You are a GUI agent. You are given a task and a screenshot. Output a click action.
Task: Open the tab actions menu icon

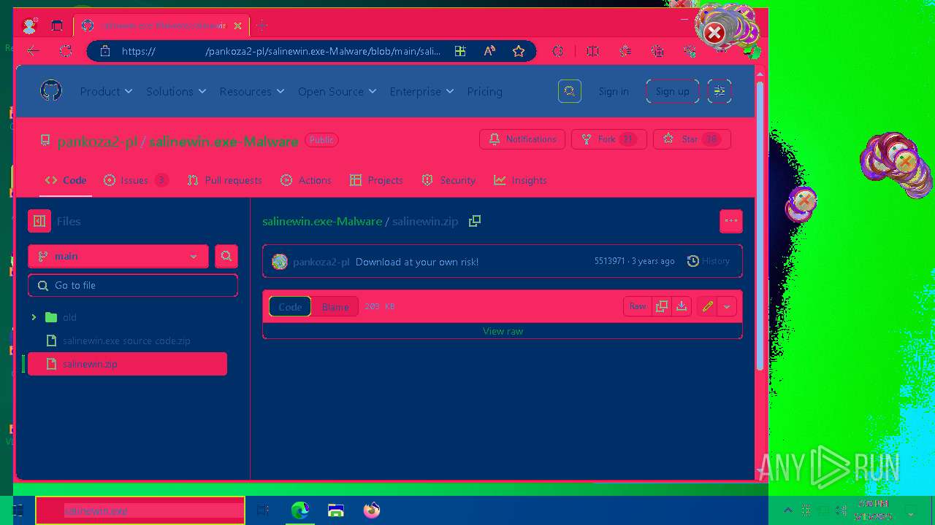(57, 26)
